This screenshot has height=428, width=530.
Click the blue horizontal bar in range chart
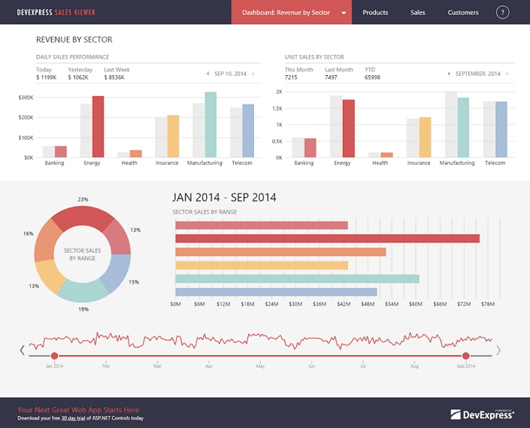click(276, 292)
